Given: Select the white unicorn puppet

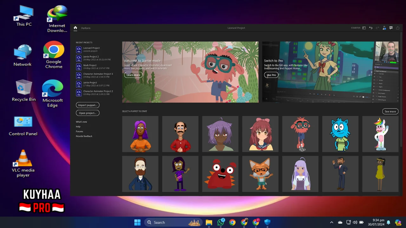Looking at the screenshot, I should point(380,134).
